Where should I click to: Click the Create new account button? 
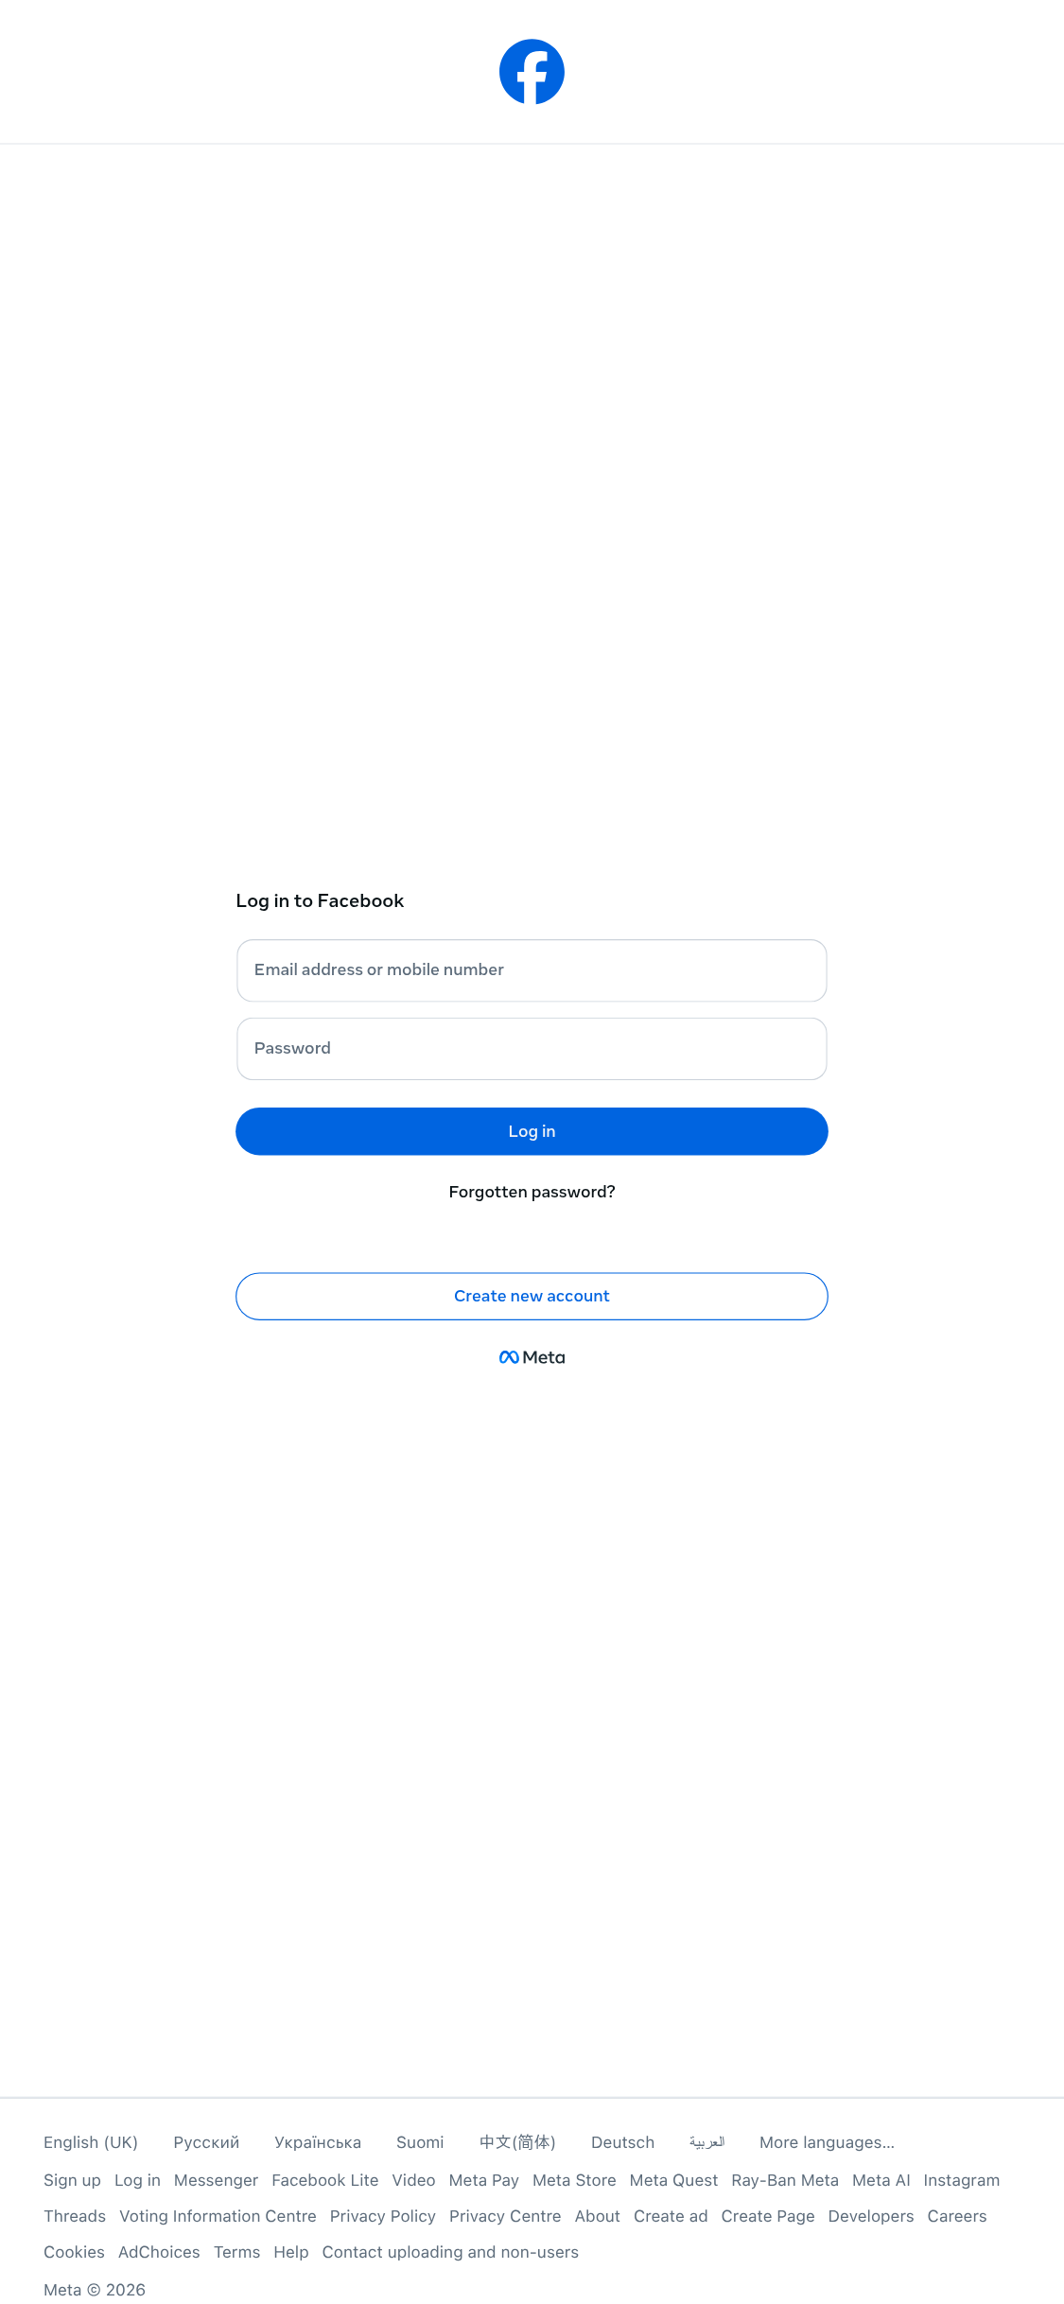532,1296
